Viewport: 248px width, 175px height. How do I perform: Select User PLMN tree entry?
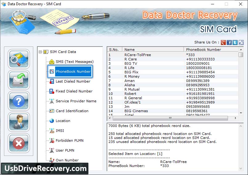(65, 150)
